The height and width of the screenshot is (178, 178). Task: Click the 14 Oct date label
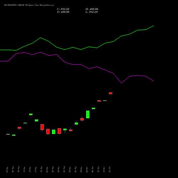[110, 169]
